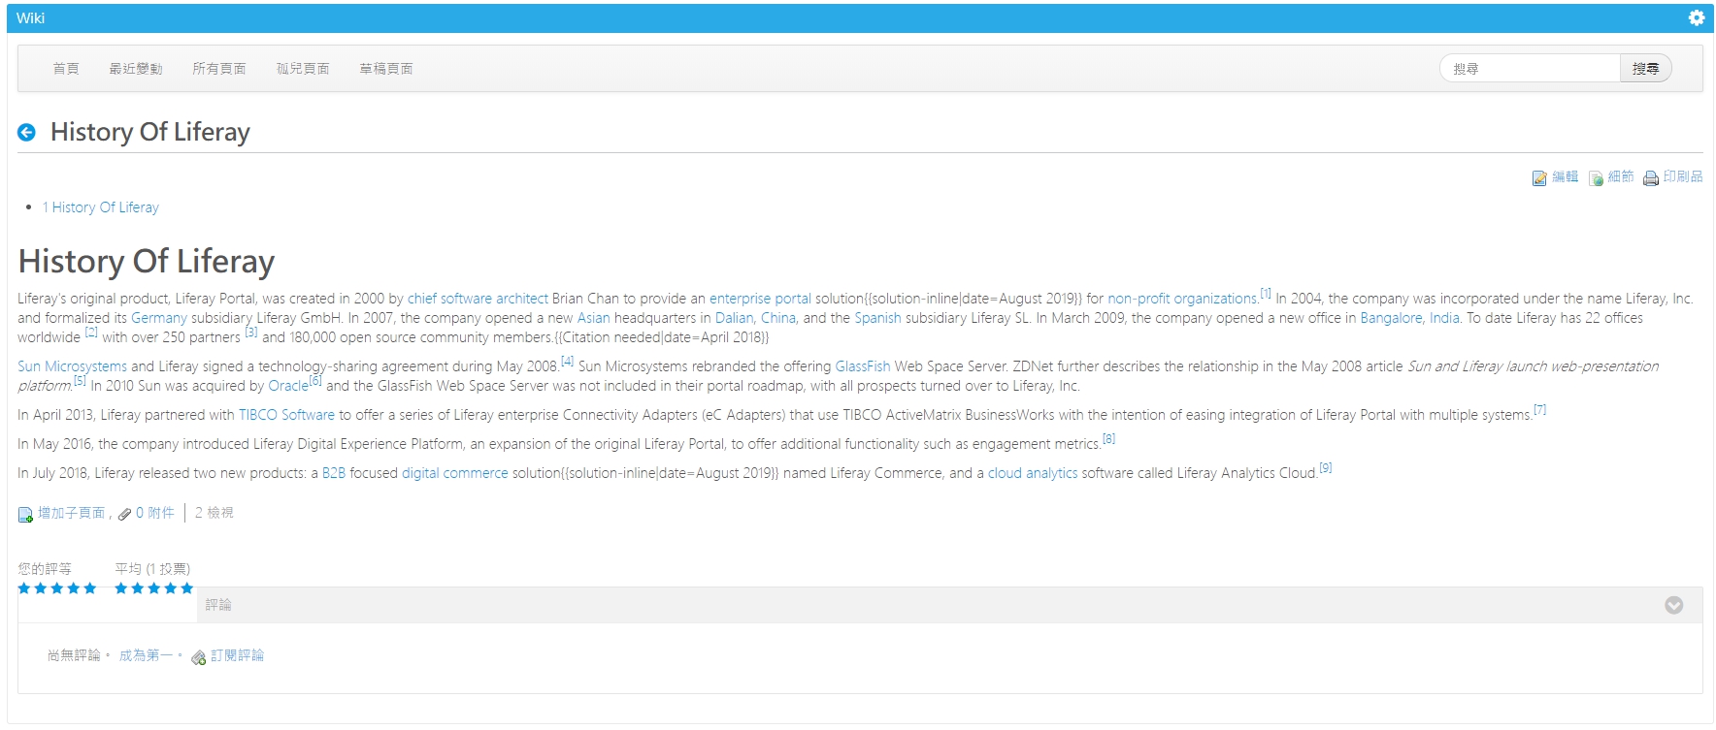Click the 印刷品 print link
This screenshot has height=730, width=1716.
click(x=1683, y=176)
